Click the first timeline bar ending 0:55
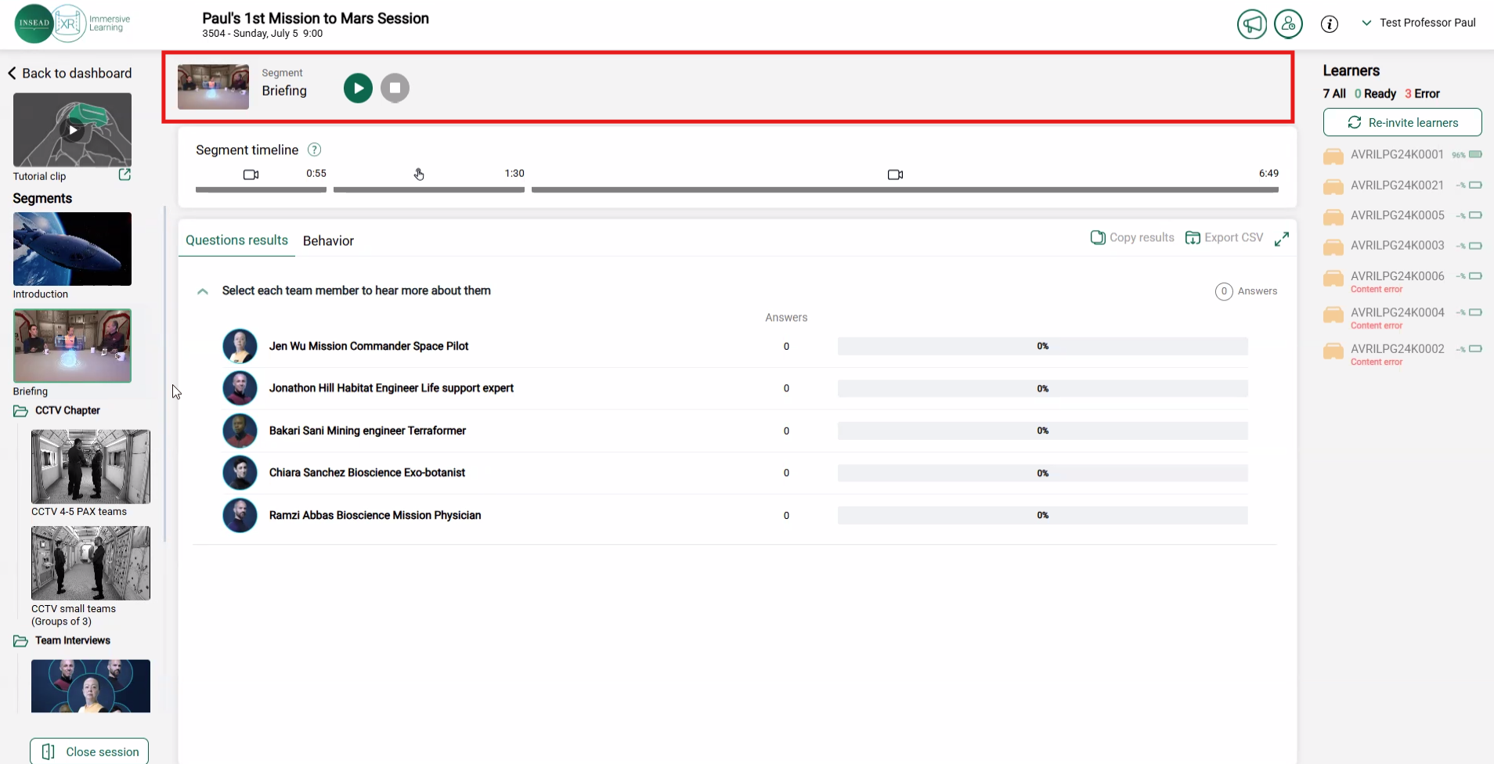The width and height of the screenshot is (1494, 764). coord(261,189)
